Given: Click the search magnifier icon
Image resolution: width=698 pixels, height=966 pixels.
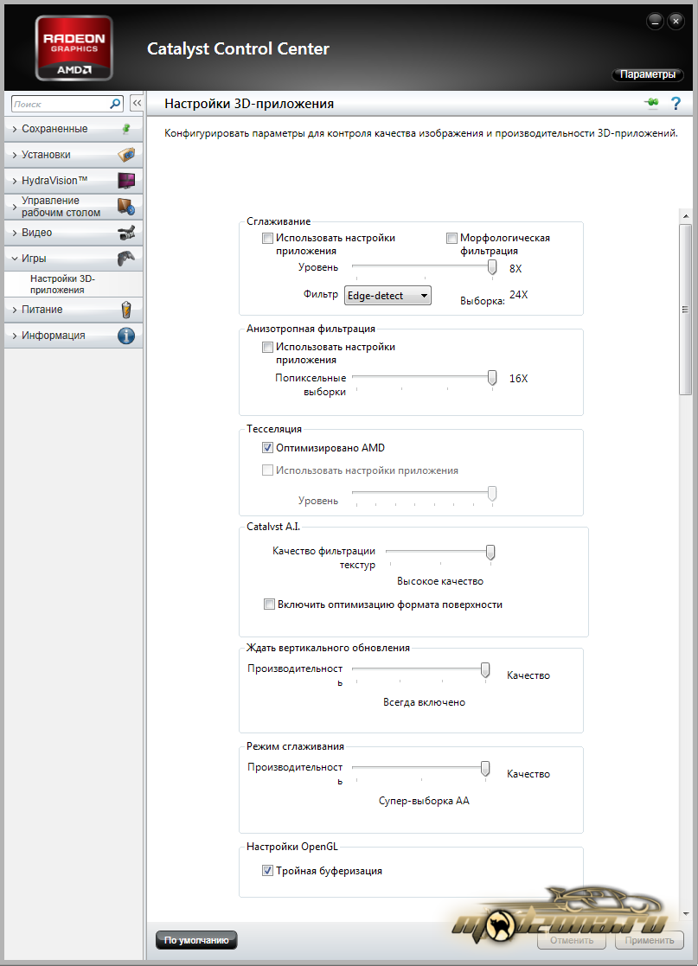Looking at the screenshot, I should pos(115,104).
